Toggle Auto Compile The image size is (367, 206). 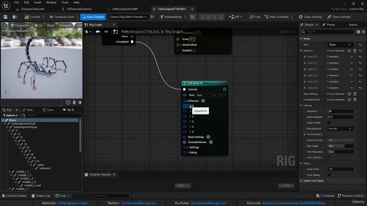point(93,17)
